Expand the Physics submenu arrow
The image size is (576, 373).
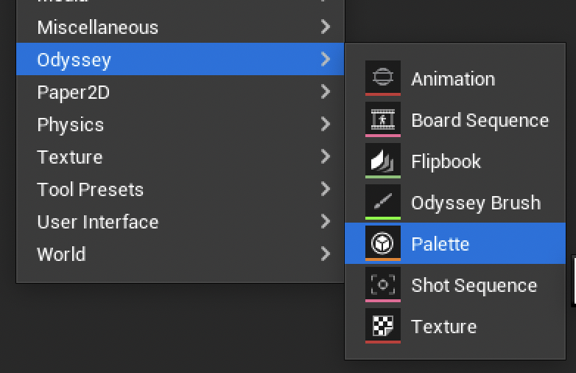pyautogui.click(x=326, y=125)
